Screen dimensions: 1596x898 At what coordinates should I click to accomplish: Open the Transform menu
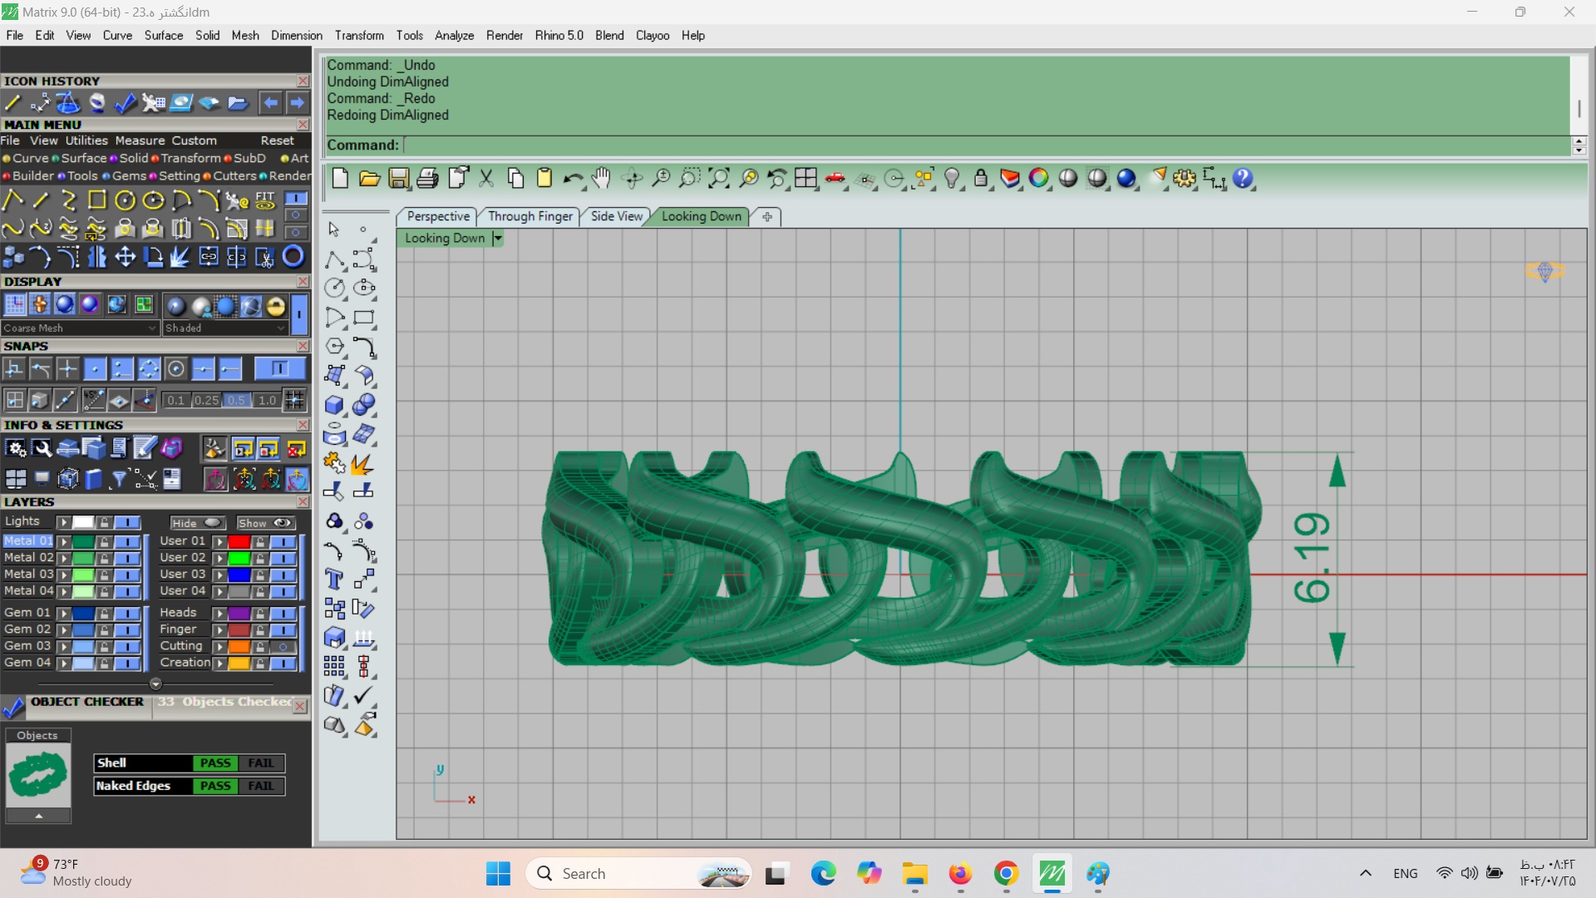click(359, 36)
